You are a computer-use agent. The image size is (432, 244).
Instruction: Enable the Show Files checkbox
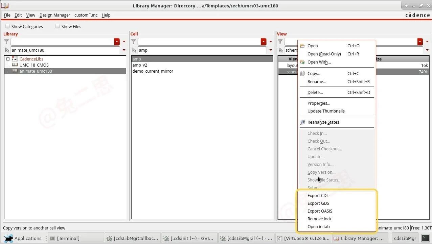(x=58, y=26)
